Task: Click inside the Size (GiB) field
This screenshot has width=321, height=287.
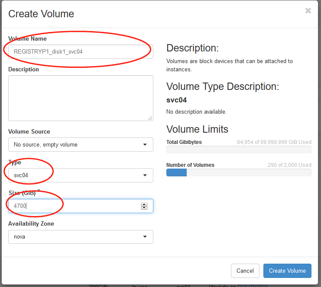Action: 74,206
